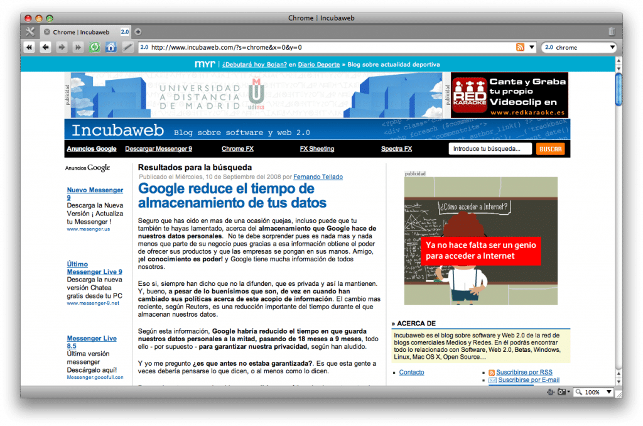Open the www.messenger-9.net ad URL
This screenshot has width=643, height=426.
tap(93, 303)
